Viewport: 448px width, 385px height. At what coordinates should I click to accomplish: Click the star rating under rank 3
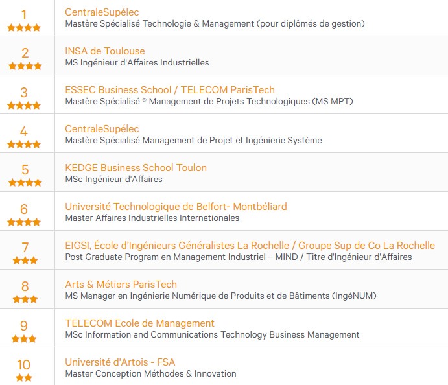pyautogui.click(x=24, y=106)
